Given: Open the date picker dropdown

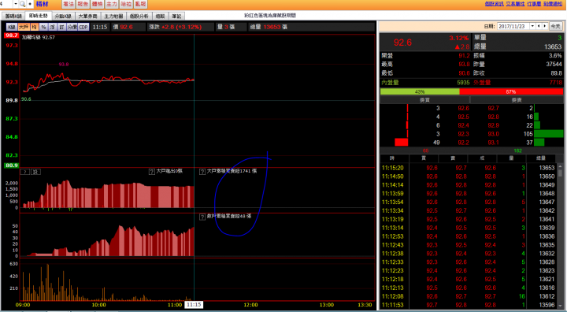Looking at the screenshot, I should [x=532, y=26].
